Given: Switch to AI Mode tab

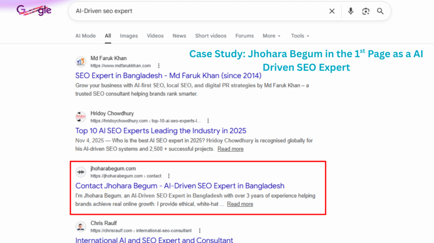Looking at the screenshot, I should pyautogui.click(x=86, y=36).
